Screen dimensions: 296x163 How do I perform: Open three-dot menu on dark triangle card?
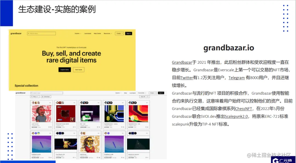[147, 133]
